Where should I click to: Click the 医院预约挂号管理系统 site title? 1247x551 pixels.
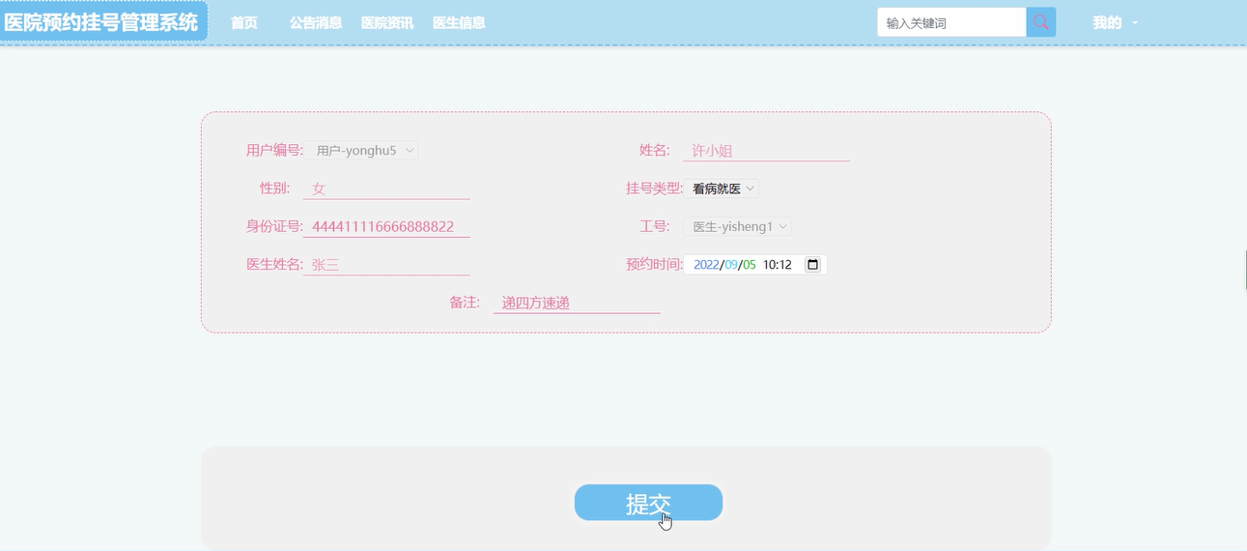[x=102, y=21]
